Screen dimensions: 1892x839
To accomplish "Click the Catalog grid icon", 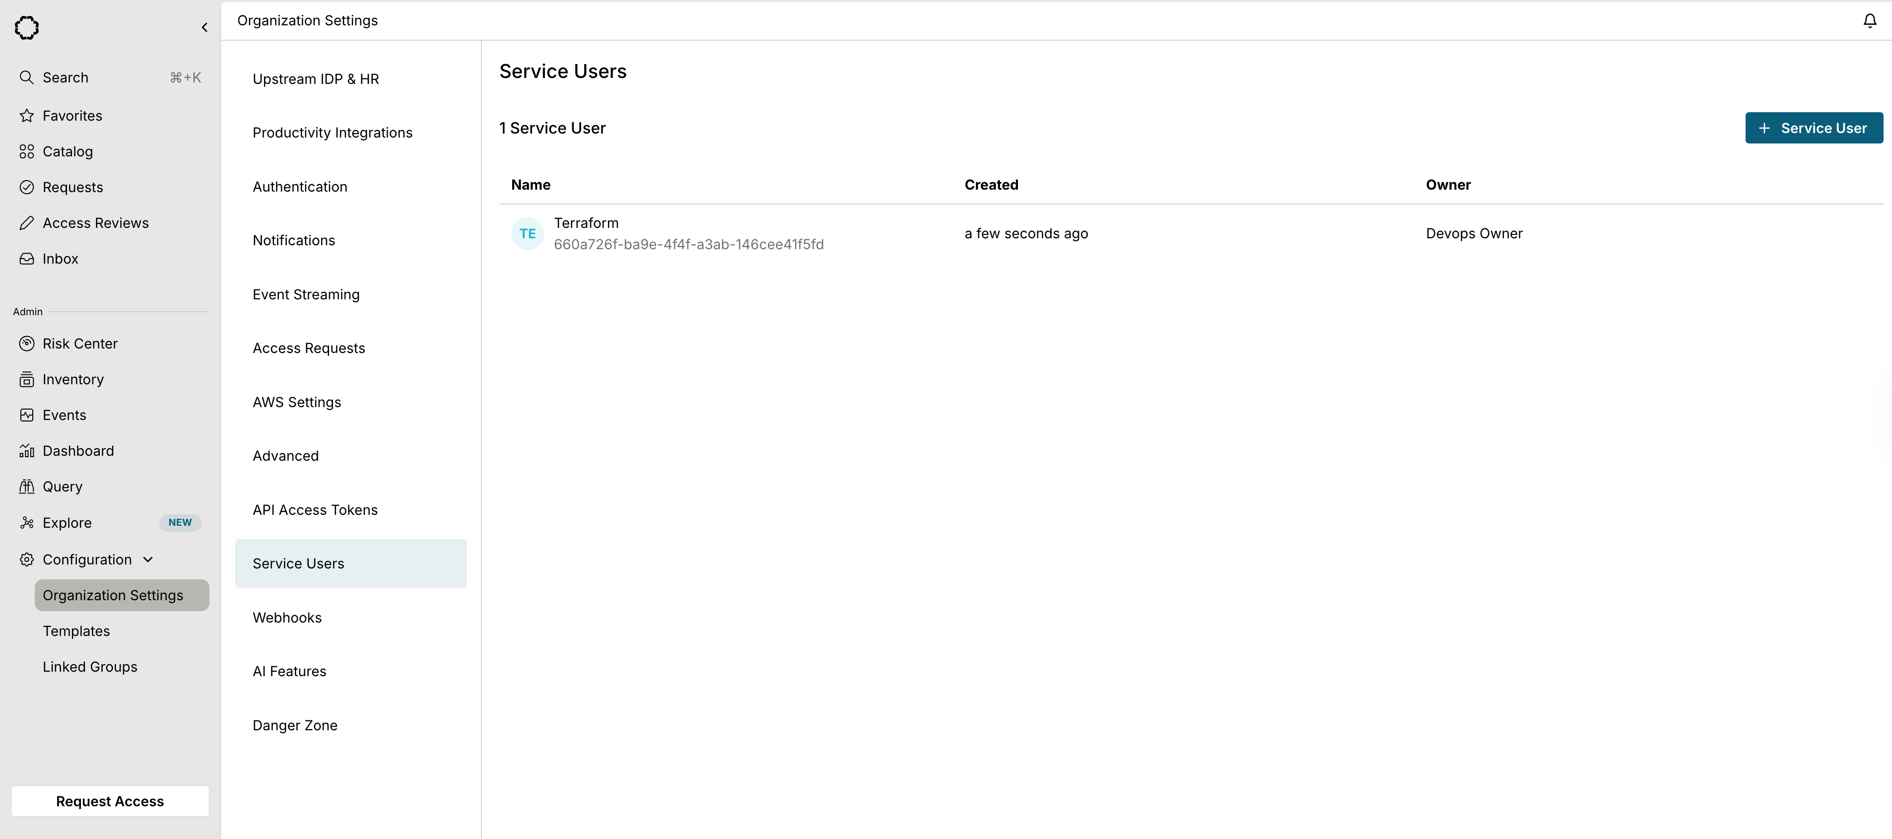I will [26, 152].
